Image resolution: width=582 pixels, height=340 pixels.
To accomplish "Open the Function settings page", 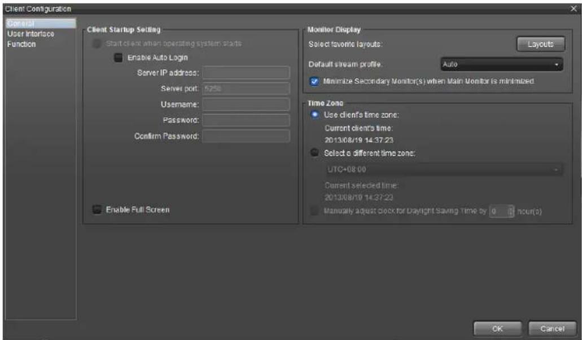I will [x=21, y=44].
